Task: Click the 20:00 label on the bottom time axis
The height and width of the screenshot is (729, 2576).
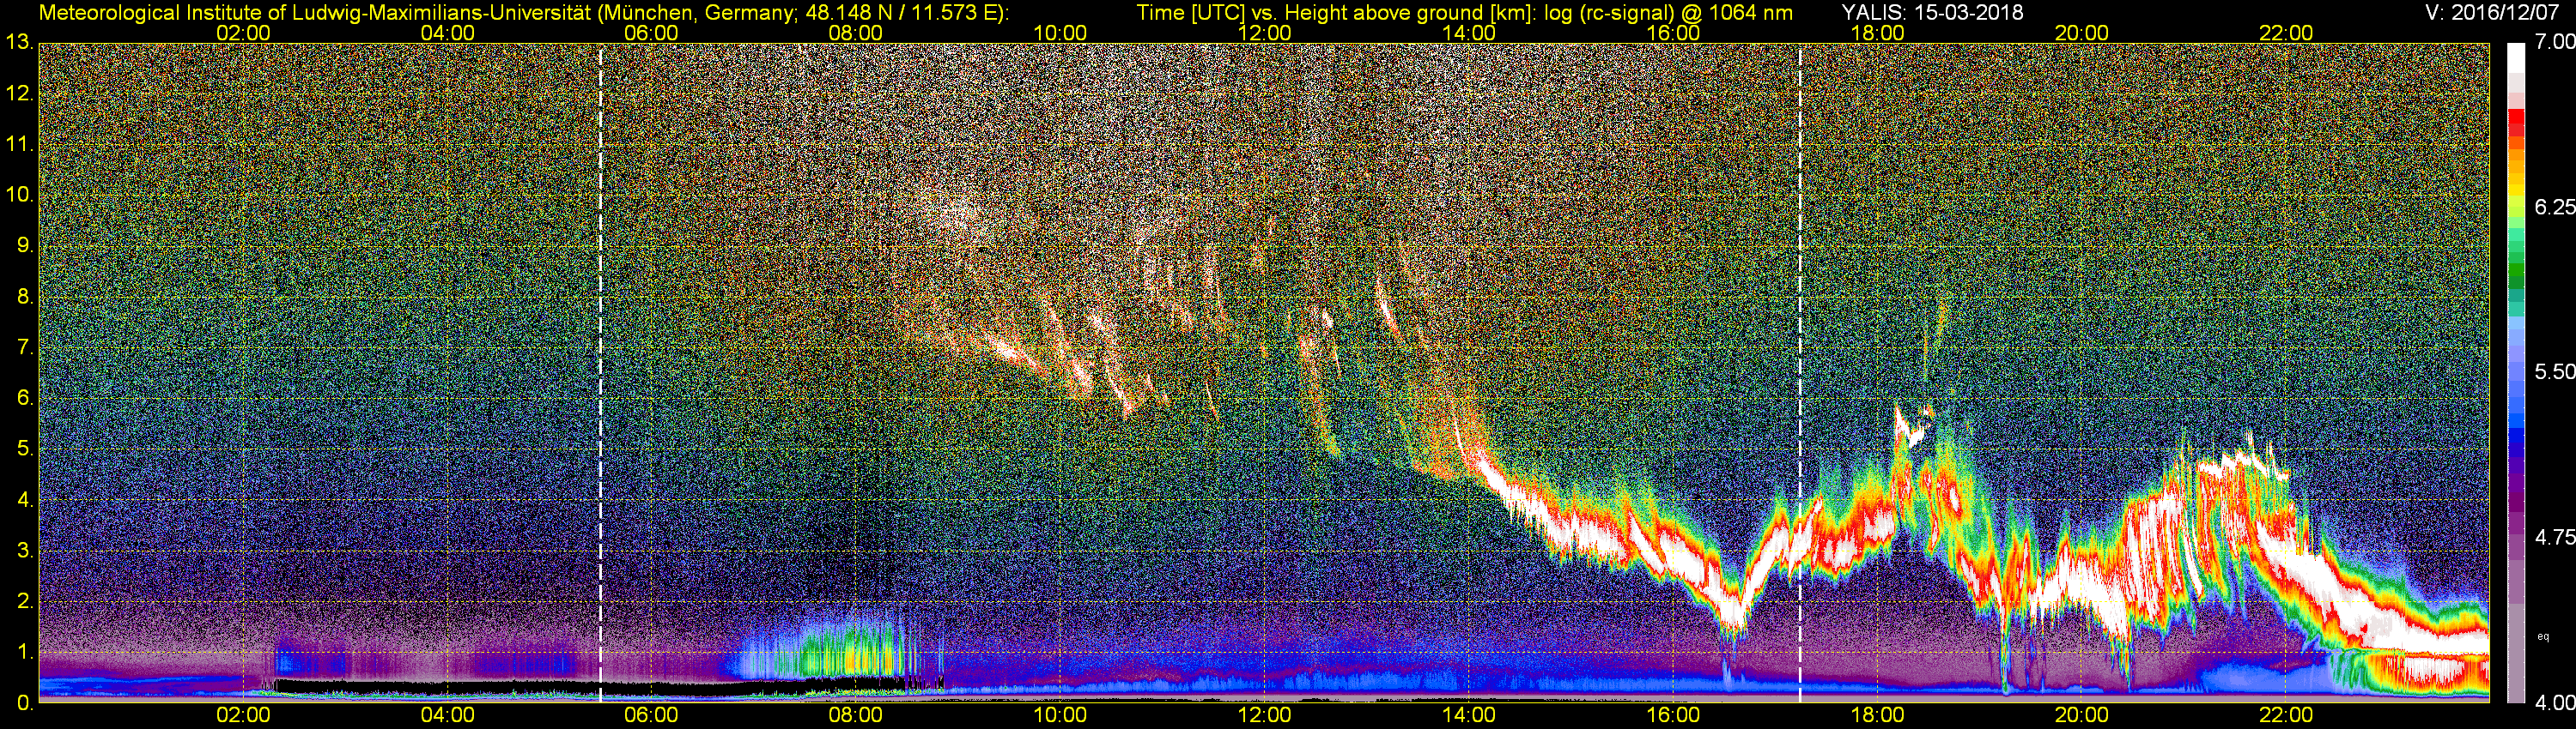Action: point(2082,716)
